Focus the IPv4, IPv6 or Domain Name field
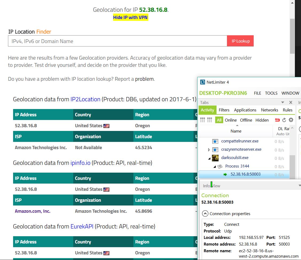 (x=117, y=41)
